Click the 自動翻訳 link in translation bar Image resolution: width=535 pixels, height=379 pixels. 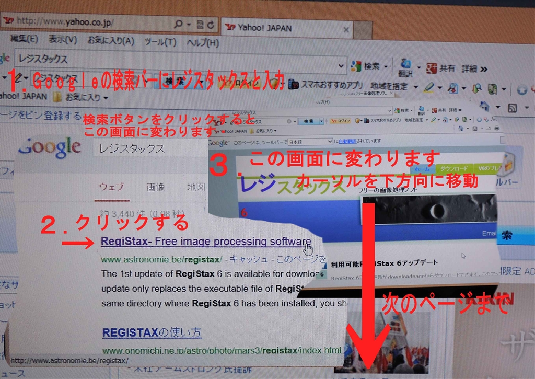click(x=347, y=141)
